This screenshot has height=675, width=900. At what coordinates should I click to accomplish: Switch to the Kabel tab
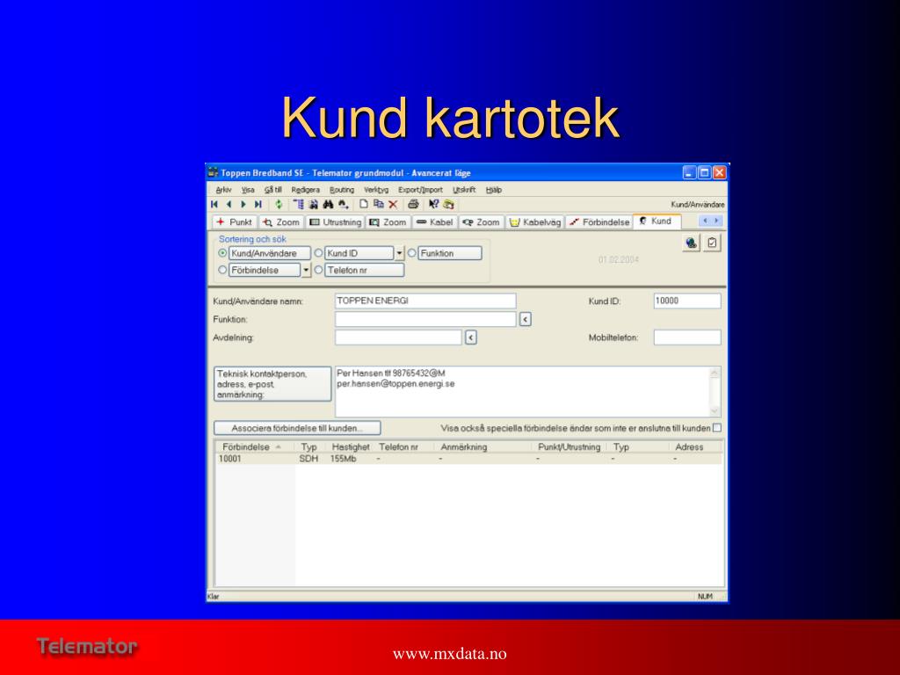click(434, 222)
